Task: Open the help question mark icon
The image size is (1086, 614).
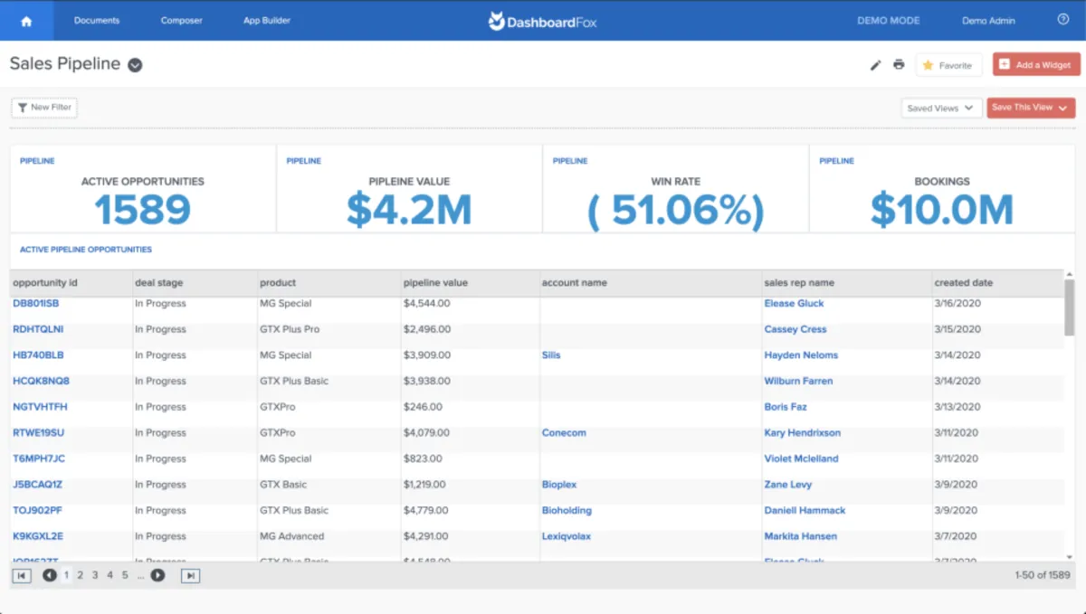Action: click(1062, 20)
